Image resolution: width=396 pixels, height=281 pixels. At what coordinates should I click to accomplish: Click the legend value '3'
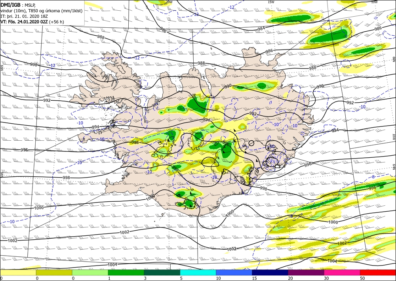[145, 278]
